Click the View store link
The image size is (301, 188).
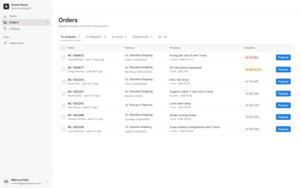coord(26,43)
